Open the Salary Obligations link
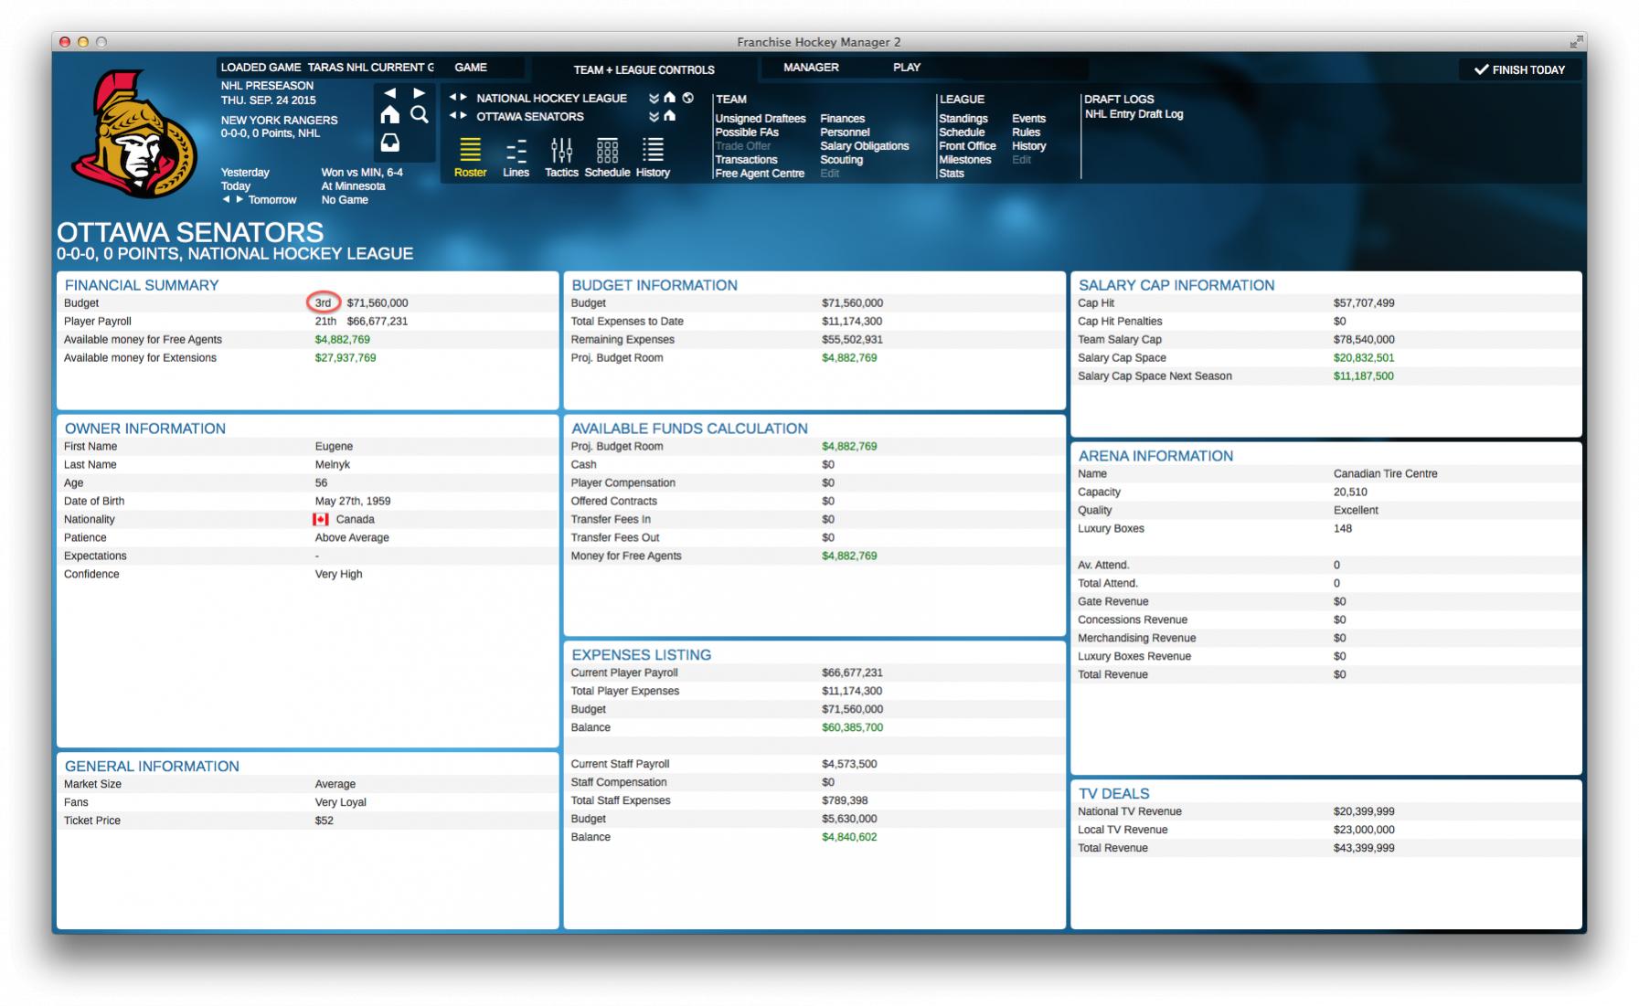 864,146
